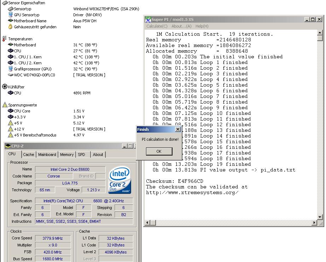Viewport: 326px width, 262px height.
Task: Click the Kühllüfter fan icon
Action: (x=5, y=87)
